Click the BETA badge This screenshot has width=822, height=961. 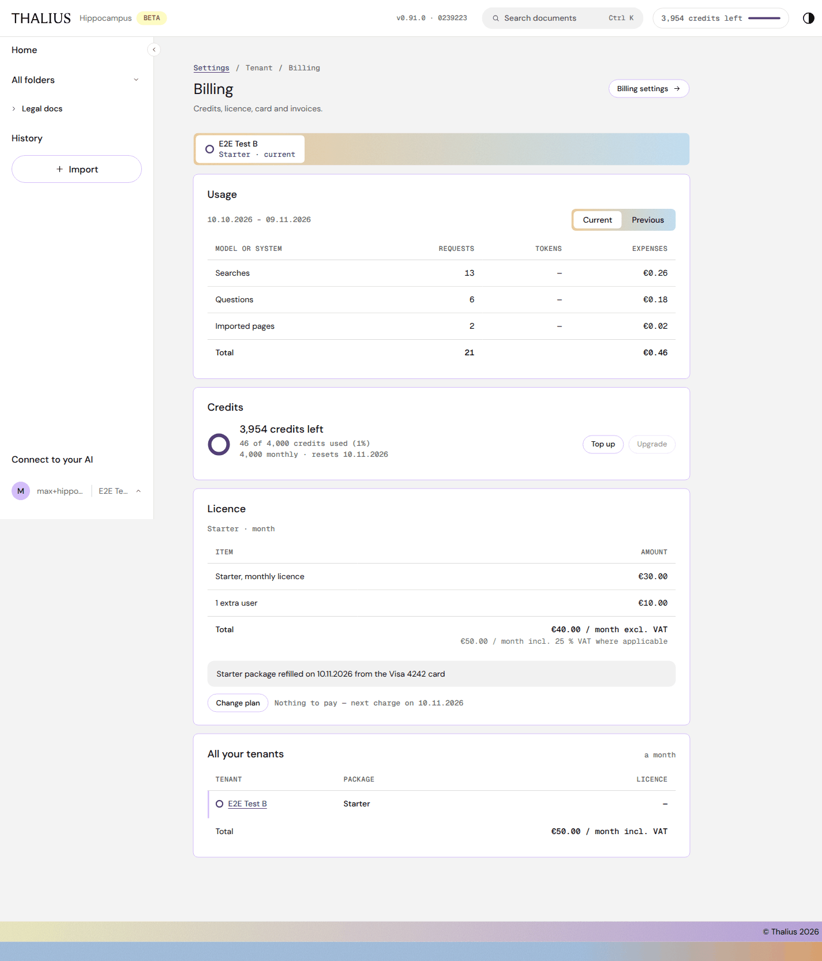point(152,18)
